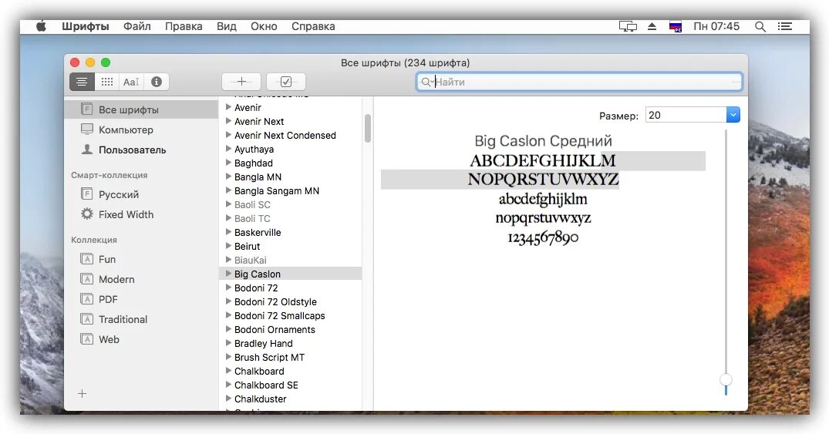The image size is (829, 434).
Task: Show font information panel
Action: [x=156, y=82]
